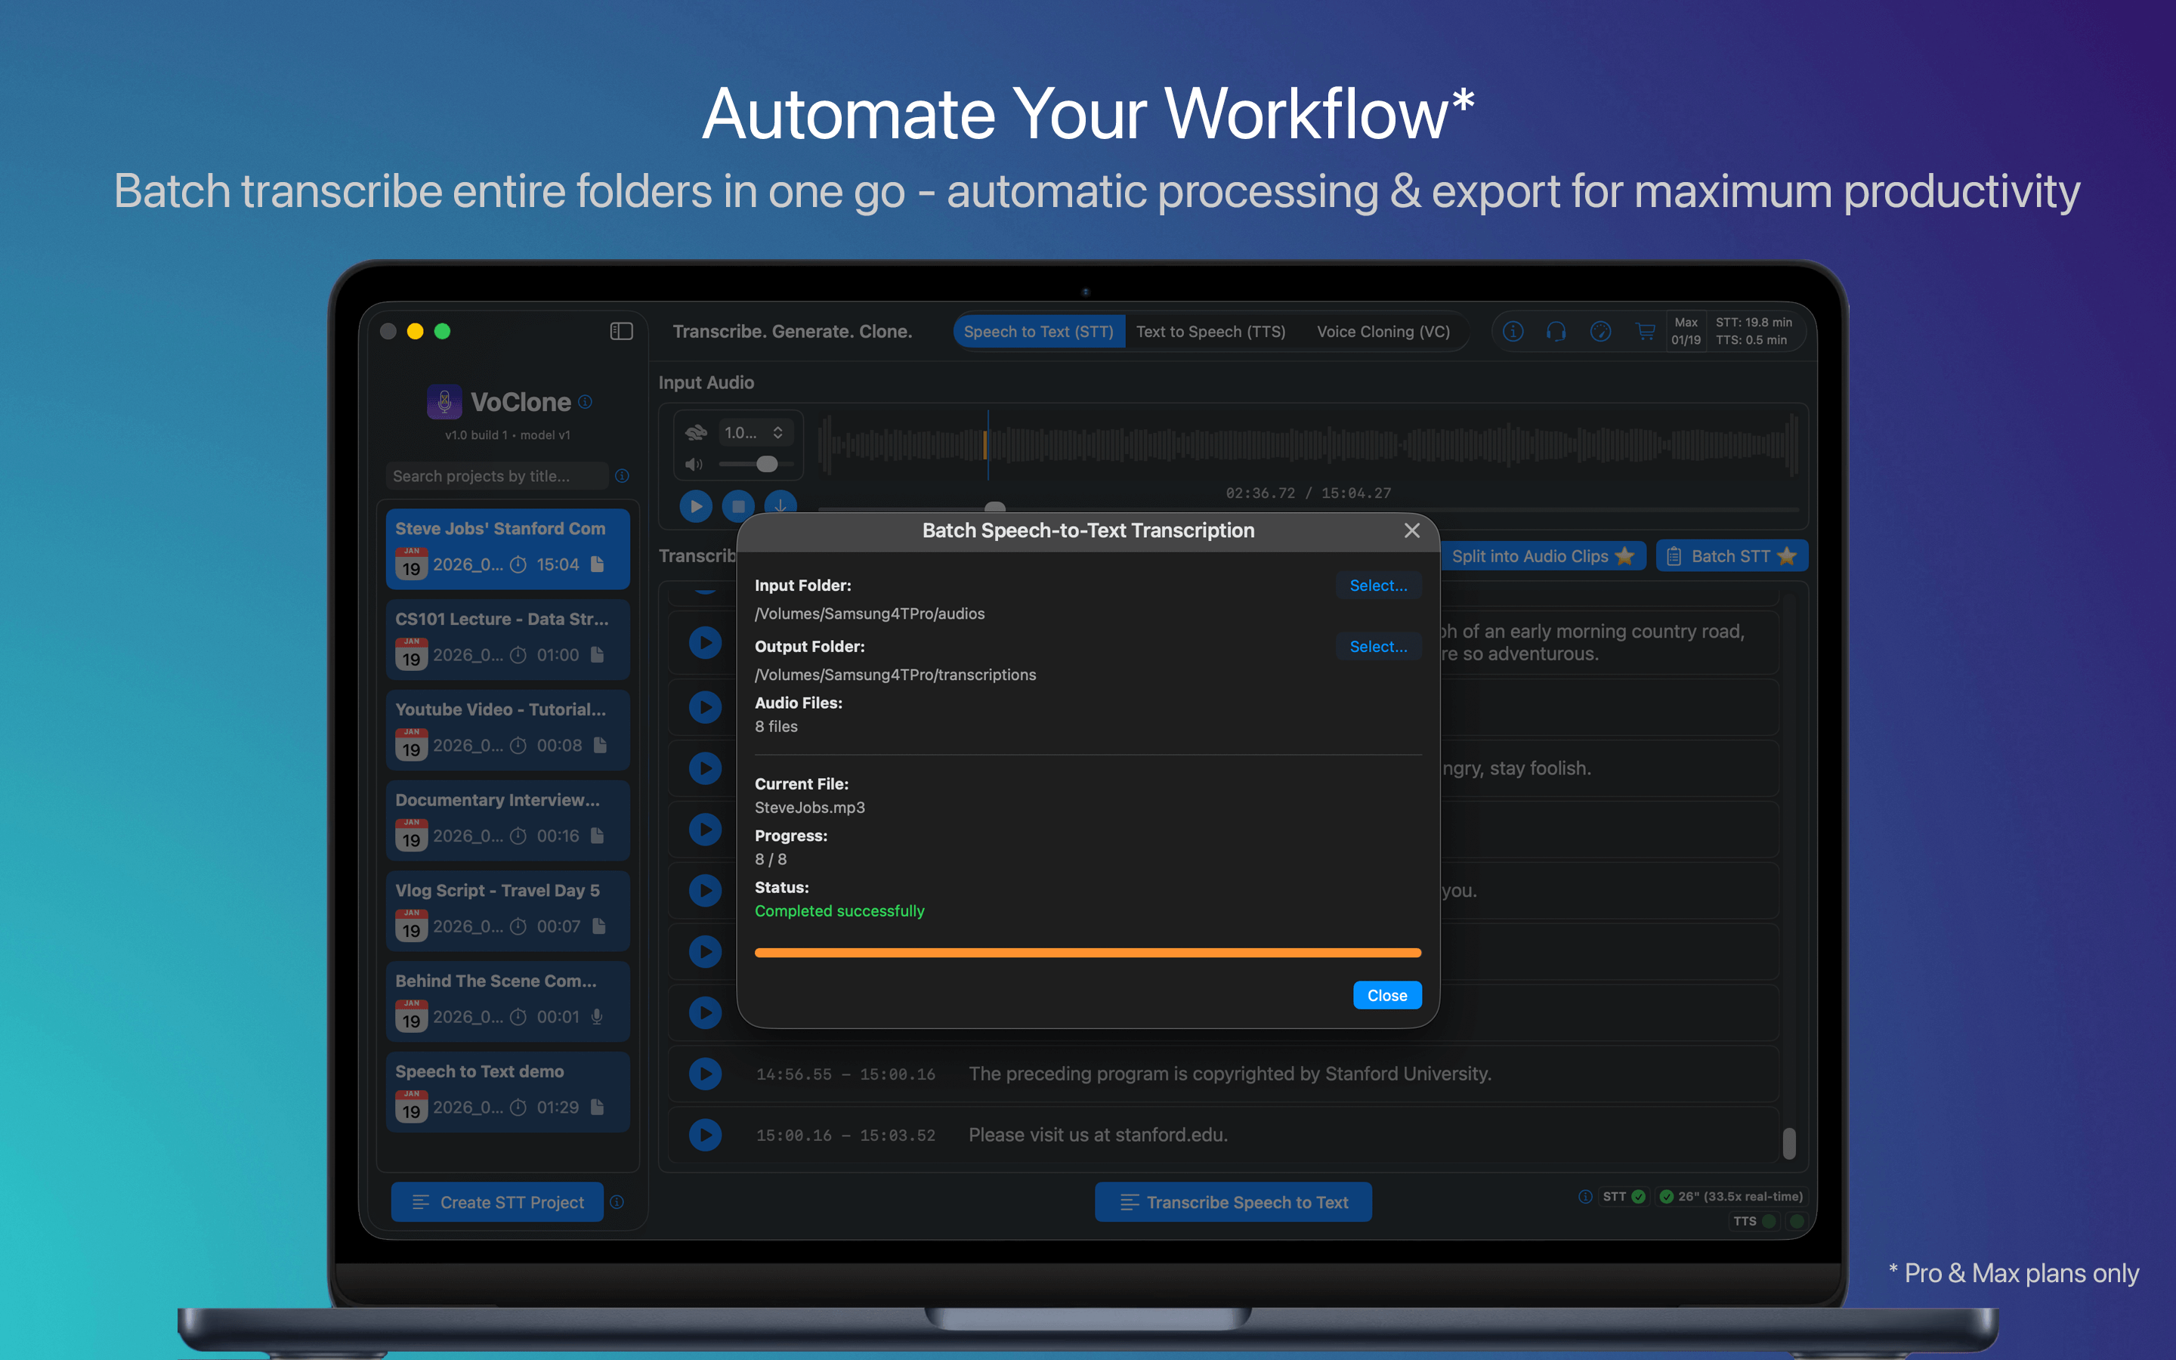Screen dimensions: 2176x1360
Task: Play the input audio
Action: (695, 505)
